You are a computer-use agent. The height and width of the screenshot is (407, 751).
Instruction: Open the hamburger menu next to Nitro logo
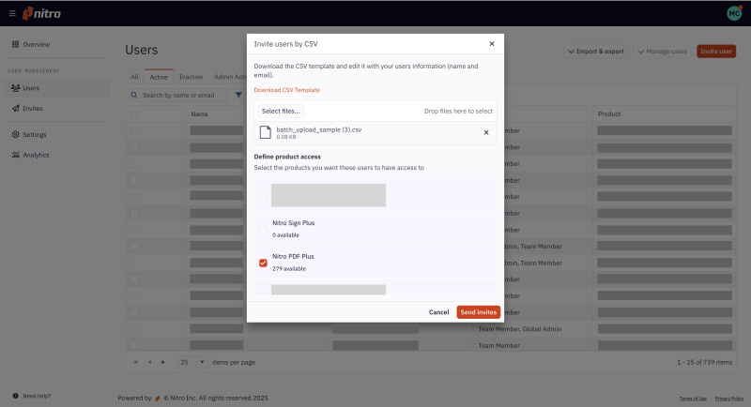pyautogui.click(x=12, y=13)
